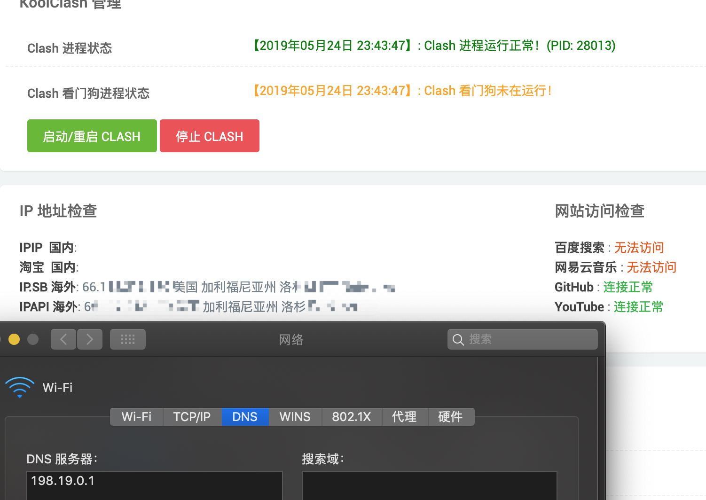
Task: Select the DNS tab
Action: (245, 417)
